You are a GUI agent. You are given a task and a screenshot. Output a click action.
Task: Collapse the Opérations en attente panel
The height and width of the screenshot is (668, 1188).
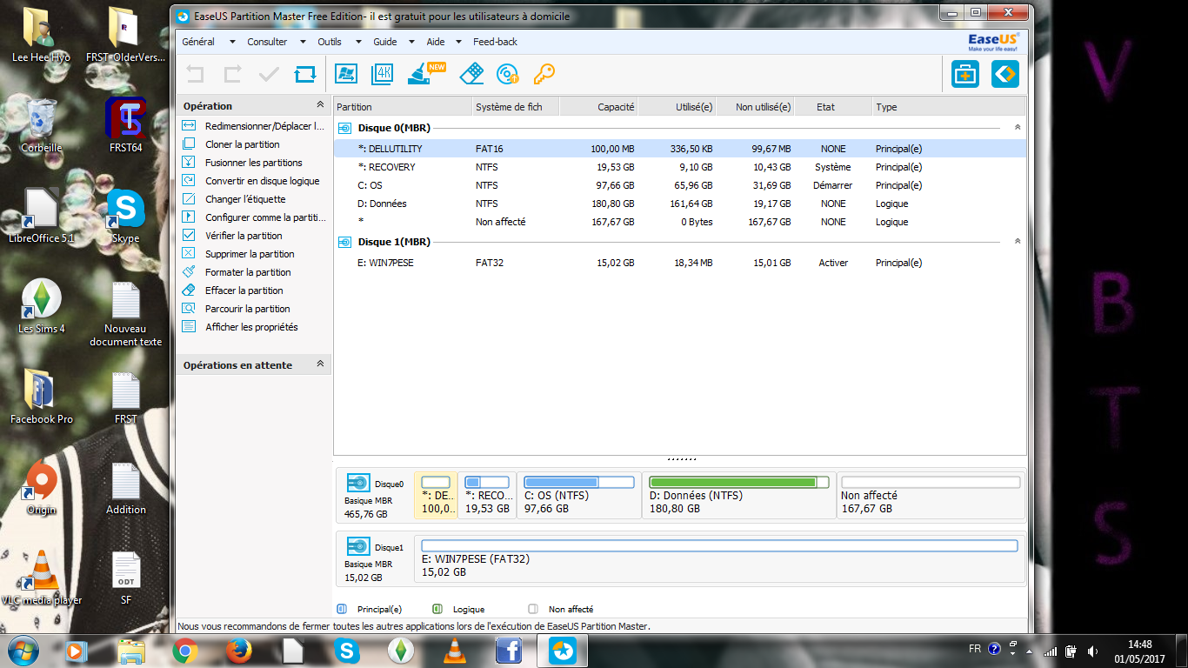[x=320, y=364]
